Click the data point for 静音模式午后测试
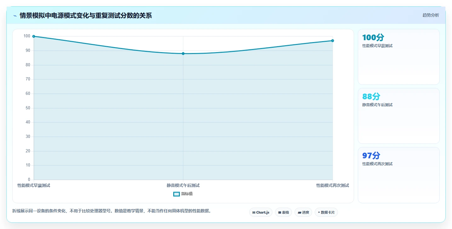452x229 pixels. [x=183, y=54]
